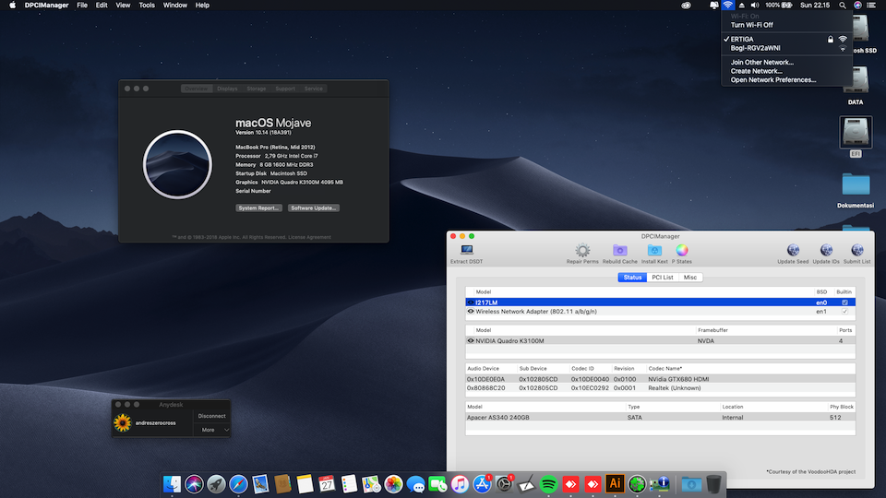Switch to Misc tab in DPCIManager
Viewport: 886px width, 498px height.
tap(690, 278)
